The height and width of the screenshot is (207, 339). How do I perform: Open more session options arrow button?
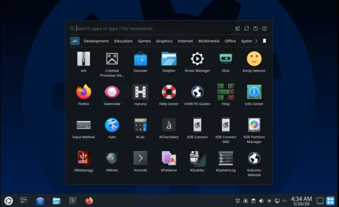264,29
